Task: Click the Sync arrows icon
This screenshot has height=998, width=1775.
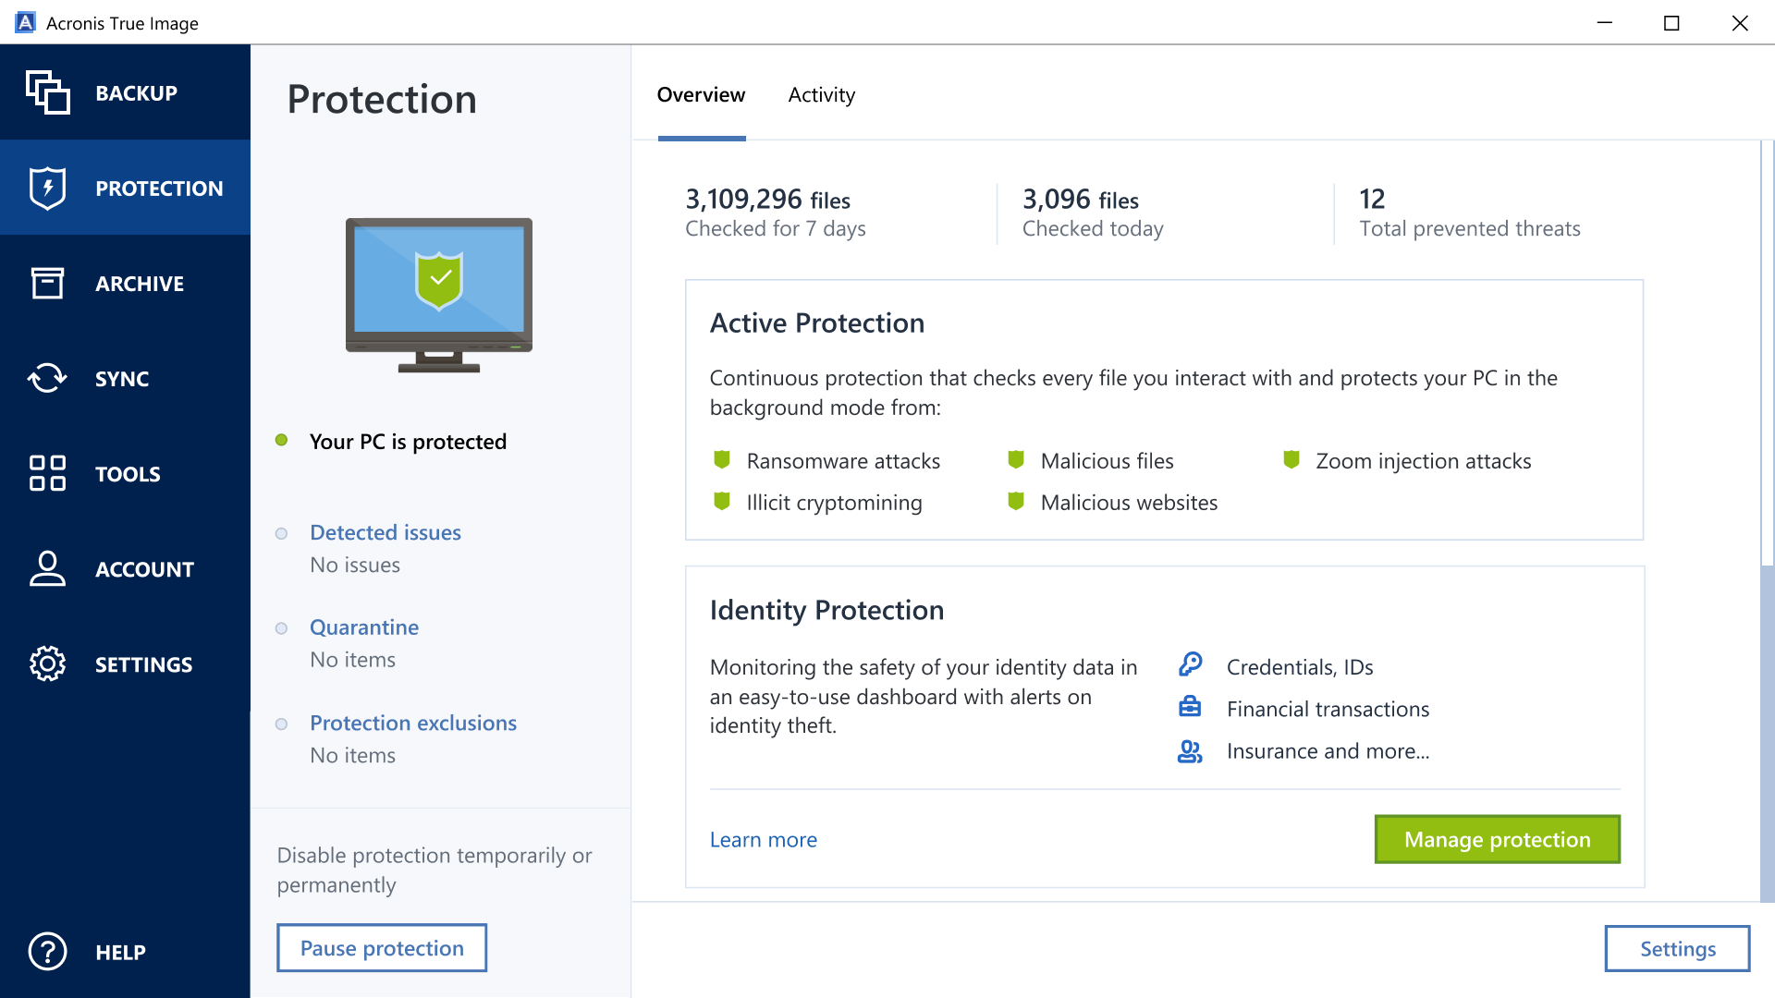Action: pos(47,378)
